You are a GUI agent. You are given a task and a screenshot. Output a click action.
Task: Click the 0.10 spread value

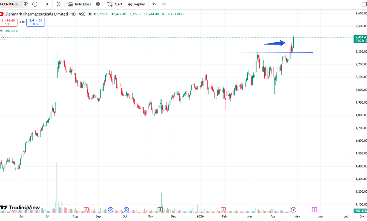tap(22, 22)
